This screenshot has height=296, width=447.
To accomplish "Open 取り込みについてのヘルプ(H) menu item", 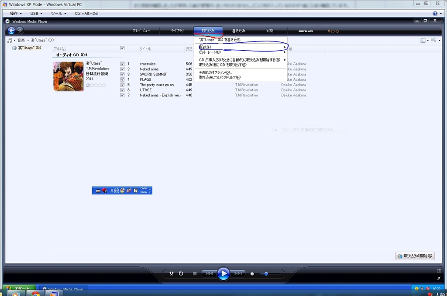I will pyautogui.click(x=241, y=77).
